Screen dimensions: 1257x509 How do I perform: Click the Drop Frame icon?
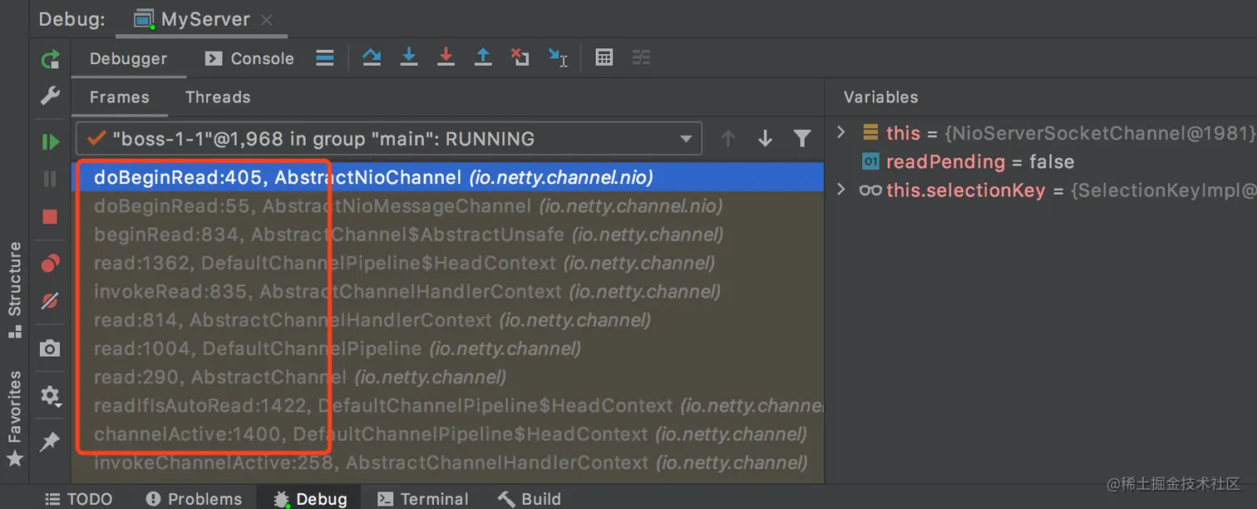[520, 57]
